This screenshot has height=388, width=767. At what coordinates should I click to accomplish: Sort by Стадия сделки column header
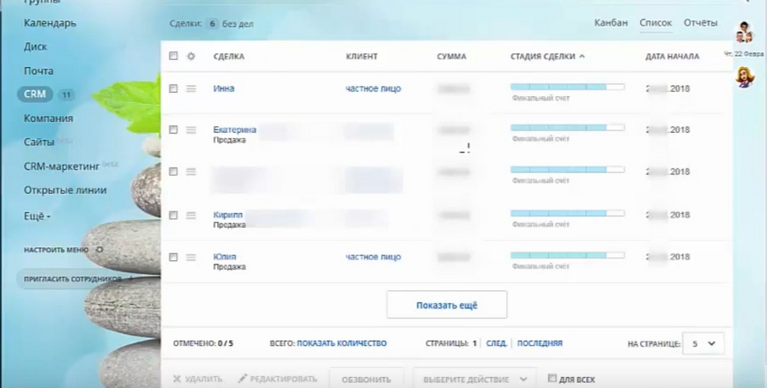click(547, 57)
